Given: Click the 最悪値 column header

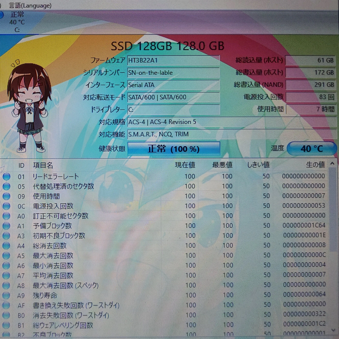Looking at the screenshot, I should [x=222, y=165].
